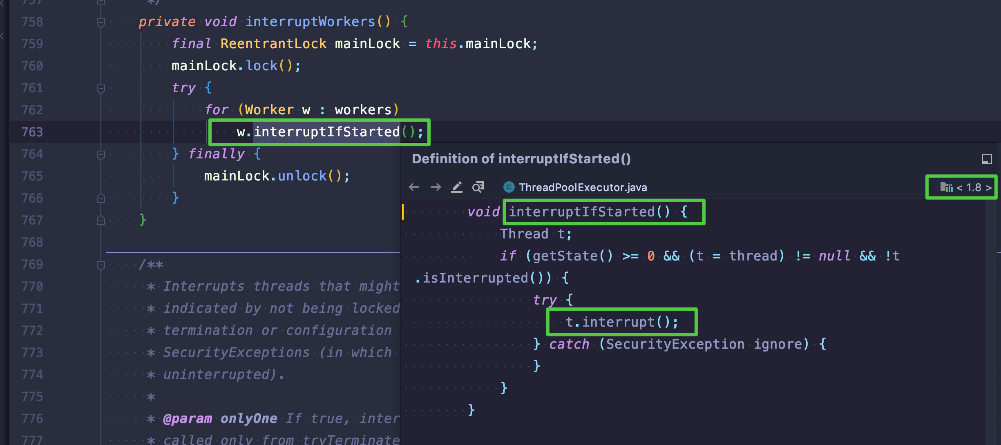Click line number 763 in the gutter
This screenshot has height=445, width=1001.
click(x=32, y=132)
